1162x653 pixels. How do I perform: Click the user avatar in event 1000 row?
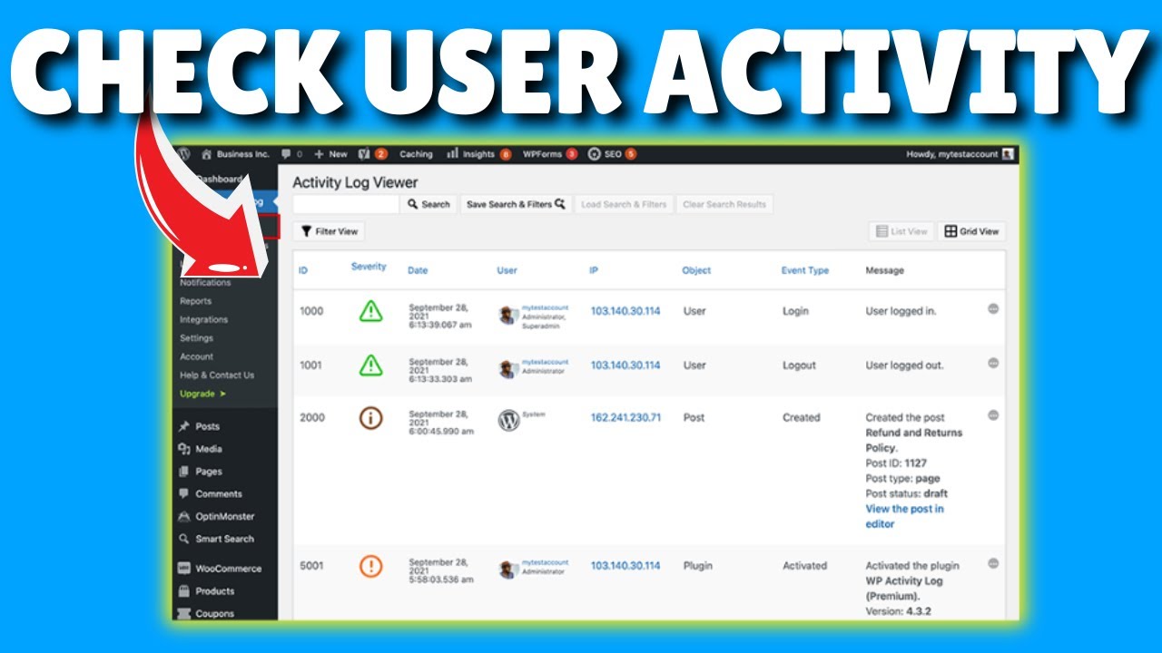508,315
